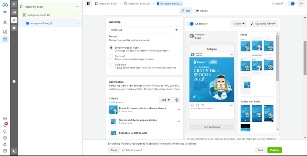Click the panel layout icon at bottom left

[x=5, y=151]
